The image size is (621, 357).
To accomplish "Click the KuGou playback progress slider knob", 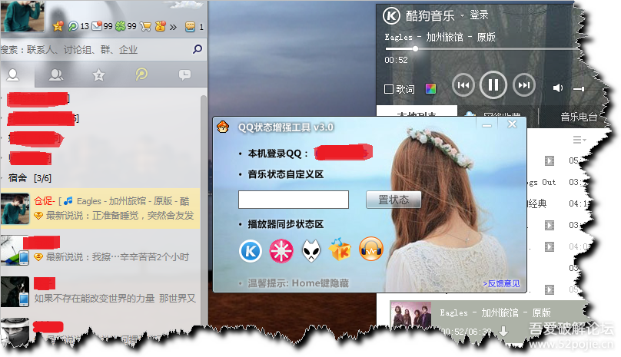I will click(x=415, y=48).
